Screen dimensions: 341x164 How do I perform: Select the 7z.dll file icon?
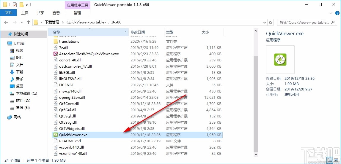(56, 47)
